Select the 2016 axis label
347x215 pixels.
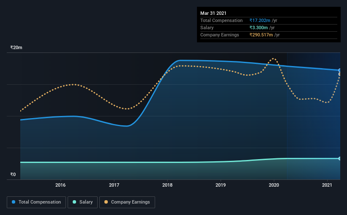point(60,185)
